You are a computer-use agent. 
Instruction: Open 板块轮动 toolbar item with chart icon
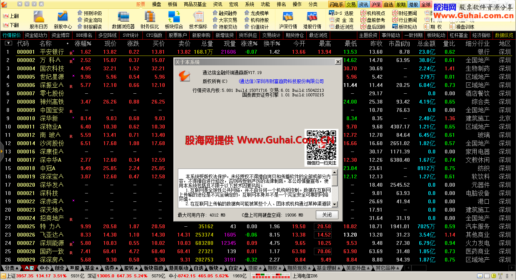[x=405, y=27]
